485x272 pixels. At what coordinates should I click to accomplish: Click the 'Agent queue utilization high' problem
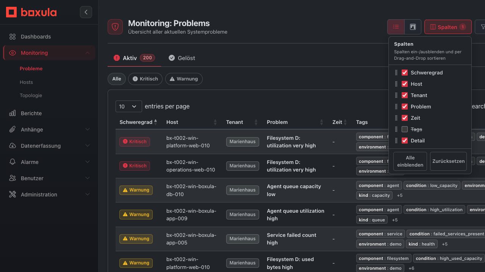click(296, 215)
